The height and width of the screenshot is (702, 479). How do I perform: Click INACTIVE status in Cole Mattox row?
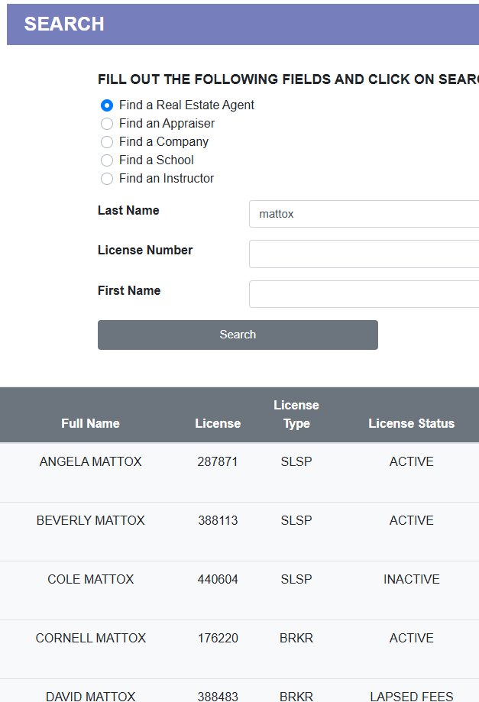tap(412, 579)
